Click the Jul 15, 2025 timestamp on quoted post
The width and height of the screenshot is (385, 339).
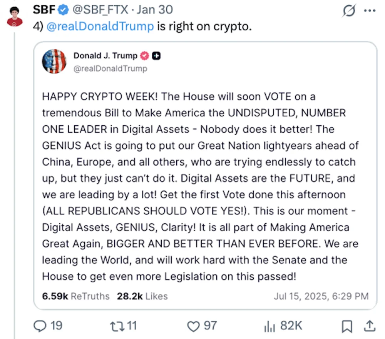(321, 296)
